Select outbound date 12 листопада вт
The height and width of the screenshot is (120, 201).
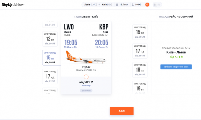coord(50,39)
